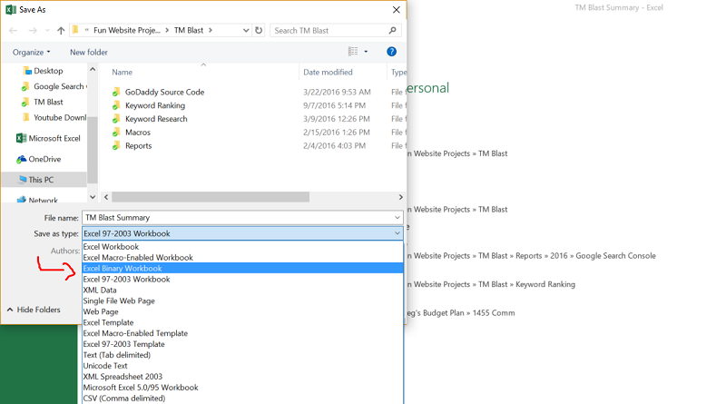Viewport: 726px width, 404px height.
Task: Choose XML Spreadsheet 2003 type
Action: (242, 377)
